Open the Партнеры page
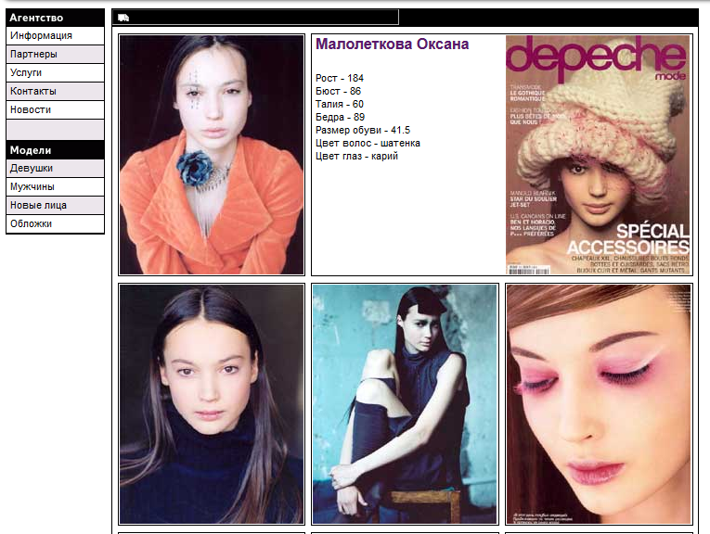 pyautogui.click(x=56, y=55)
